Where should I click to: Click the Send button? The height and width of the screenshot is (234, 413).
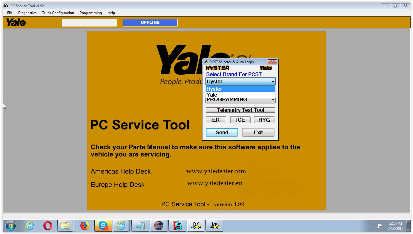coord(222,132)
